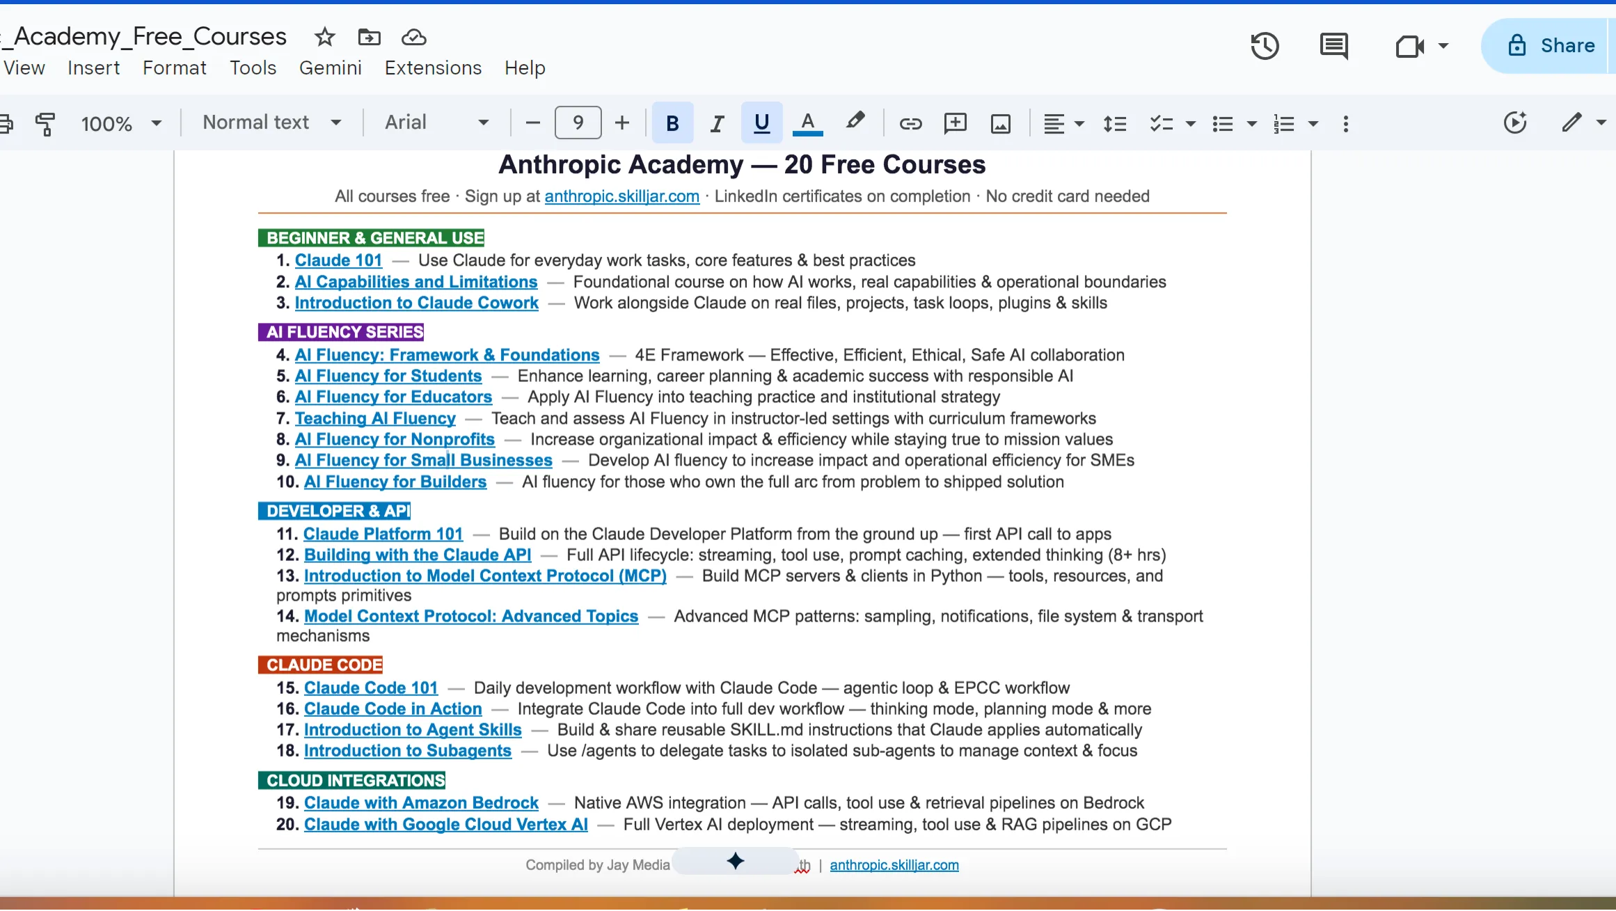
Task: Open Claude with Amazon Bedrock link
Action: click(421, 802)
